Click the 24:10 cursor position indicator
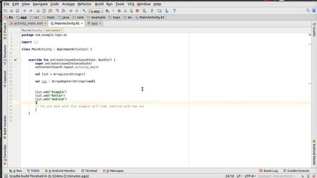The image size is (317, 178). point(230,176)
